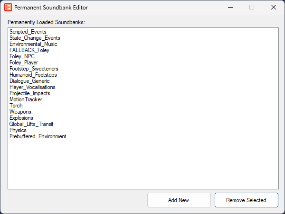Select the Humanoid_Footsteps soundbank
The image size is (285, 214).
coord(34,75)
